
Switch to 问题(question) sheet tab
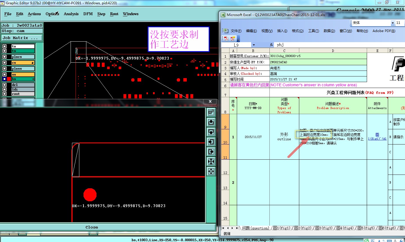coord(255,228)
